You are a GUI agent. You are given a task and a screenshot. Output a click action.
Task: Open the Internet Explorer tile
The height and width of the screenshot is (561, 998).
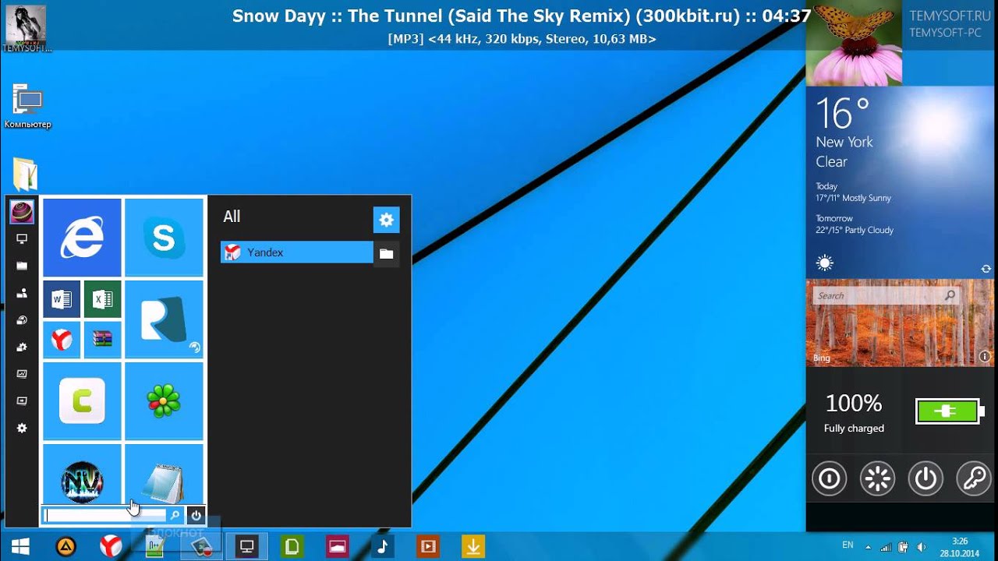coord(82,238)
